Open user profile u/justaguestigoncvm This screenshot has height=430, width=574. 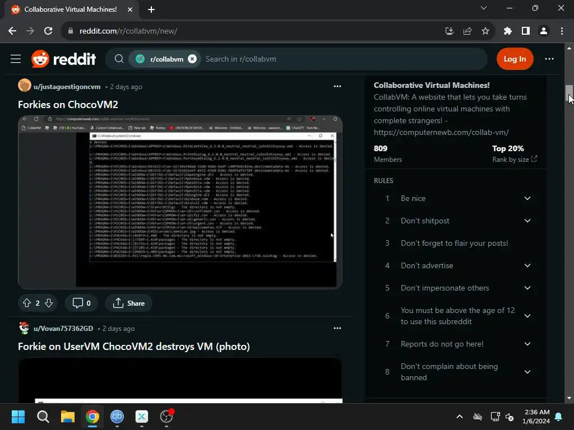67,87
